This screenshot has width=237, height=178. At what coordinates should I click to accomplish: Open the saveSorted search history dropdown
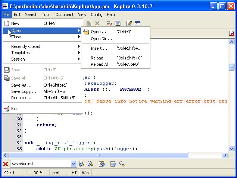coord(74,164)
